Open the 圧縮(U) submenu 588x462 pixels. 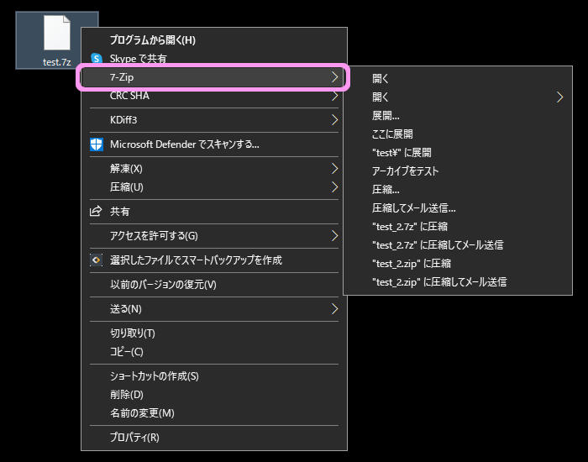tap(213, 187)
